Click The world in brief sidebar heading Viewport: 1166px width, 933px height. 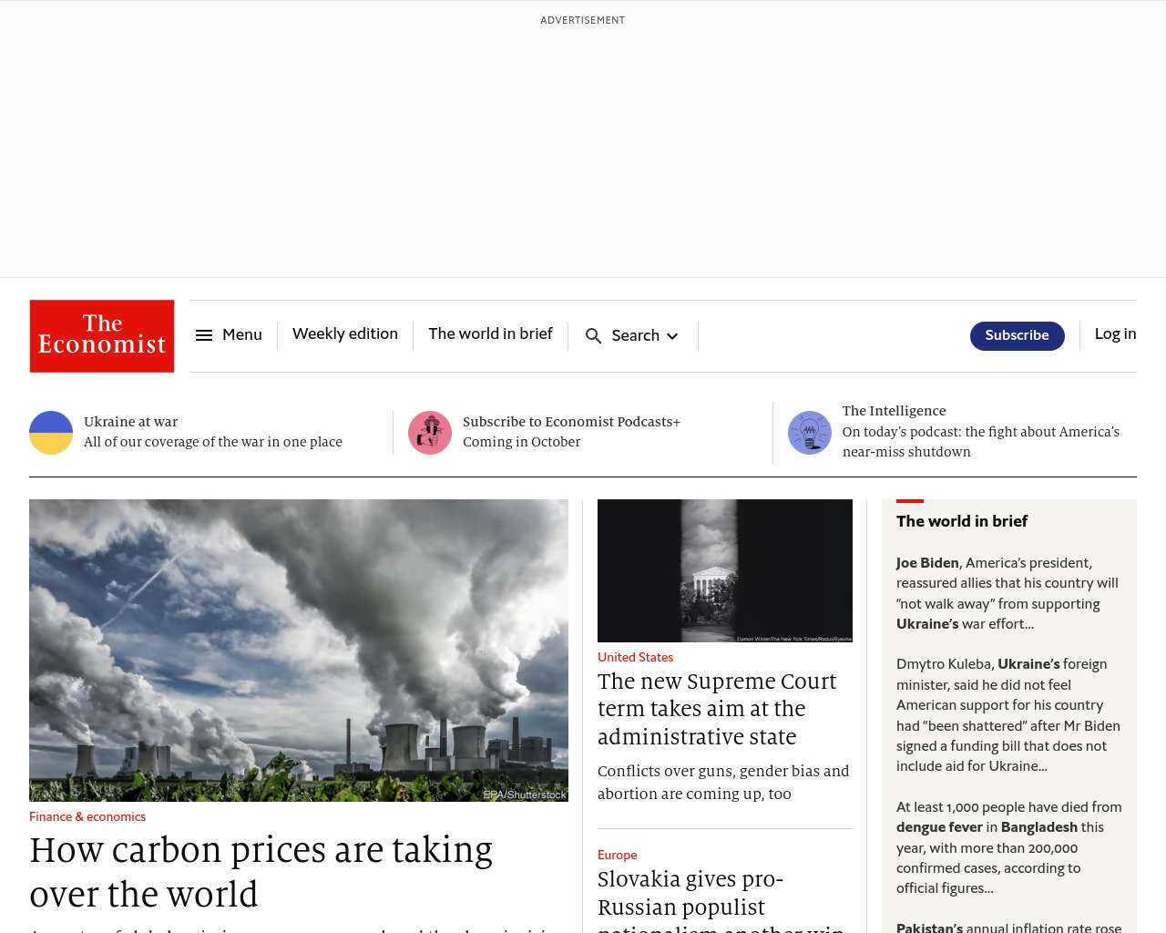click(962, 521)
